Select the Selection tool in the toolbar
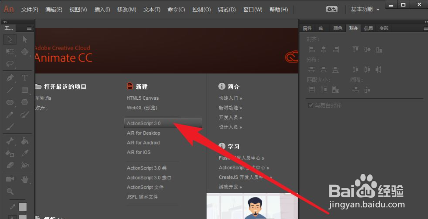The height and width of the screenshot is (219, 428). pyautogui.click(x=10, y=39)
